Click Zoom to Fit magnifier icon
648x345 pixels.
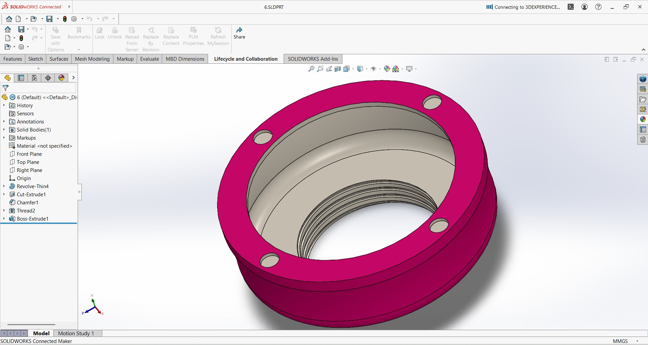[x=311, y=69]
